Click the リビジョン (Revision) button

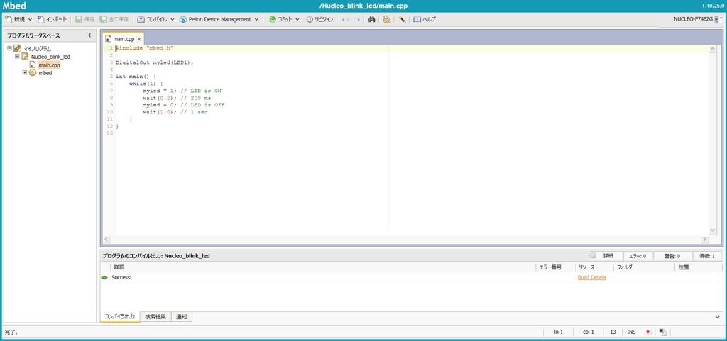tap(319, 19)
